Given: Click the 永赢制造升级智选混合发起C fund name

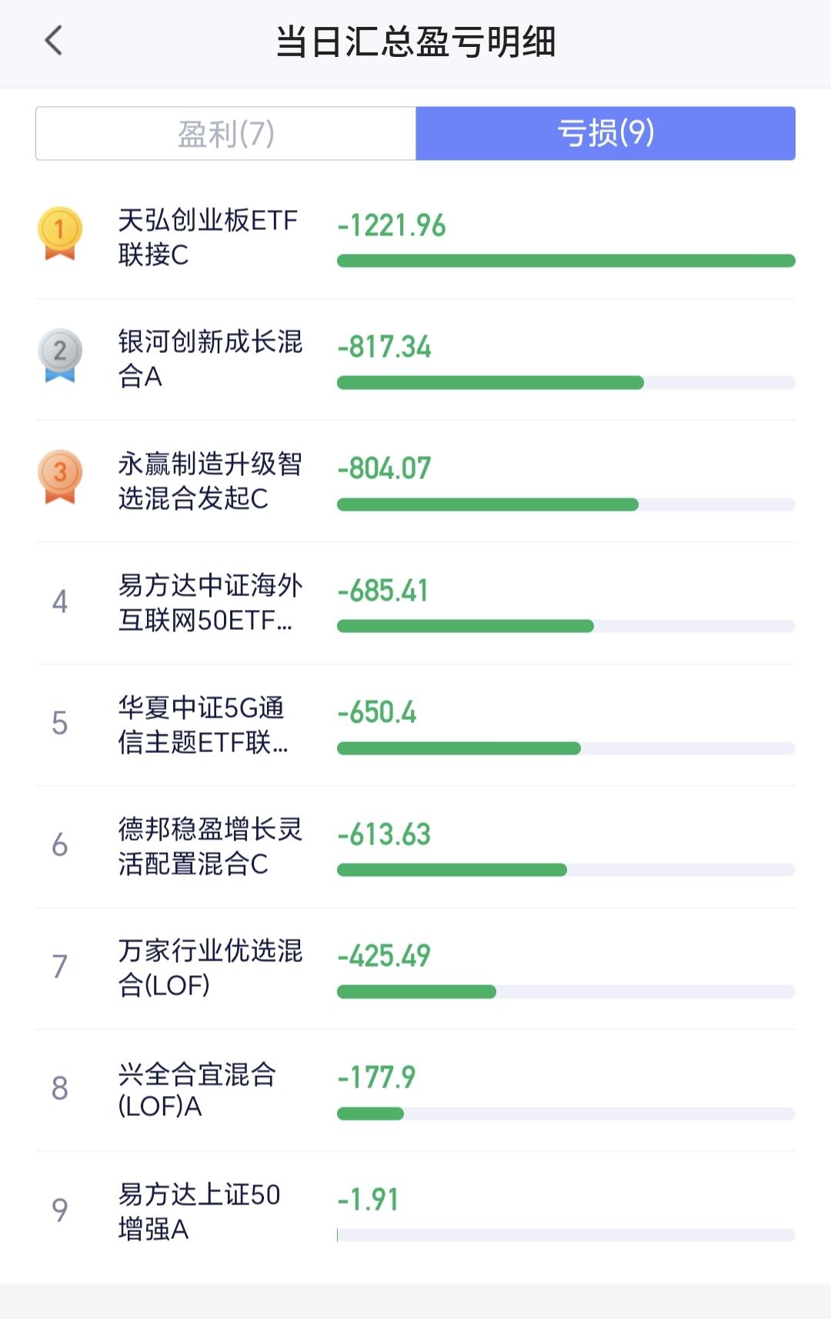Looking at the screenshot, I should 210,481.
